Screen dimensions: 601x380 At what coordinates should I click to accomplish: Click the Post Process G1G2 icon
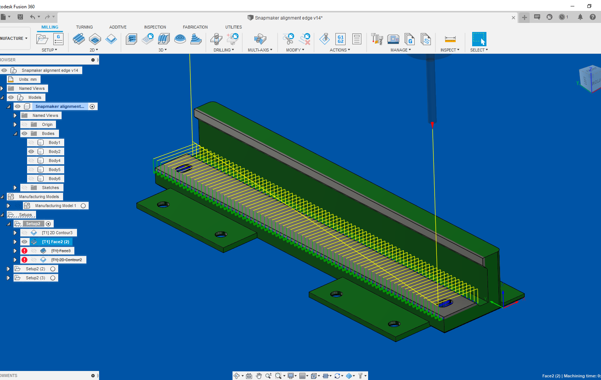click(x=340, y=39)
